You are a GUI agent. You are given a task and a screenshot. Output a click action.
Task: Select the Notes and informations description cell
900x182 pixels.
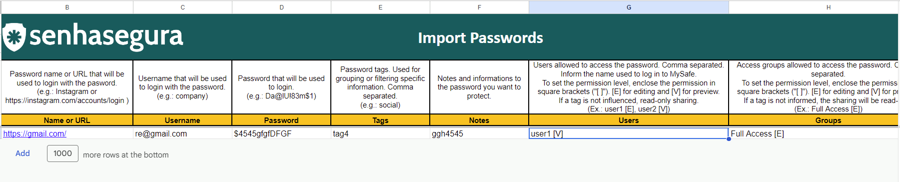coord(479,87)
